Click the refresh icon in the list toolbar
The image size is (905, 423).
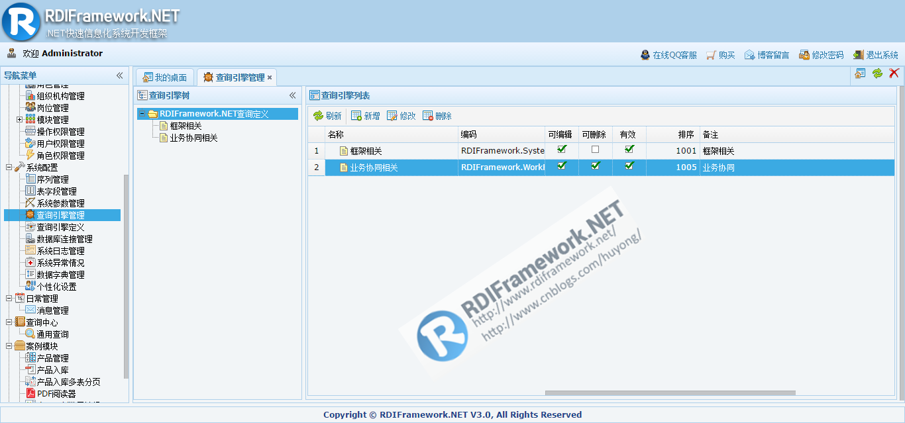(318, 116)
